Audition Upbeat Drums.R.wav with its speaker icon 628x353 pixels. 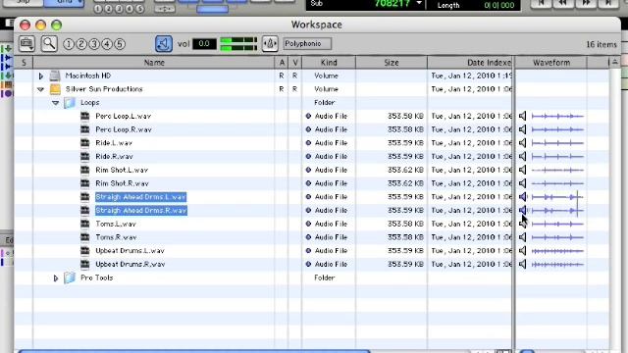click(x=522, y=264)
